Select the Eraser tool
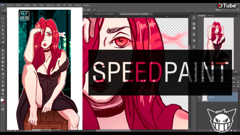Image resolution: width=240 pixels, height=135 pixels. pyautogui.click(x=3, y=58)
